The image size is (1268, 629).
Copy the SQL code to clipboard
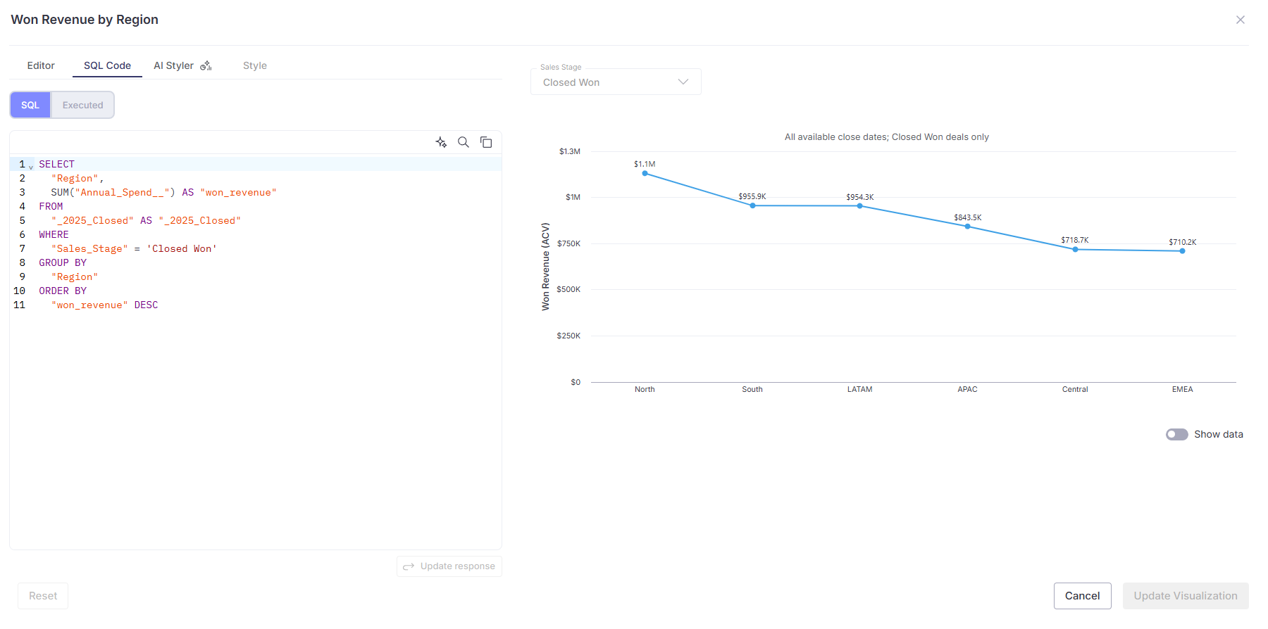click(486, 142)
